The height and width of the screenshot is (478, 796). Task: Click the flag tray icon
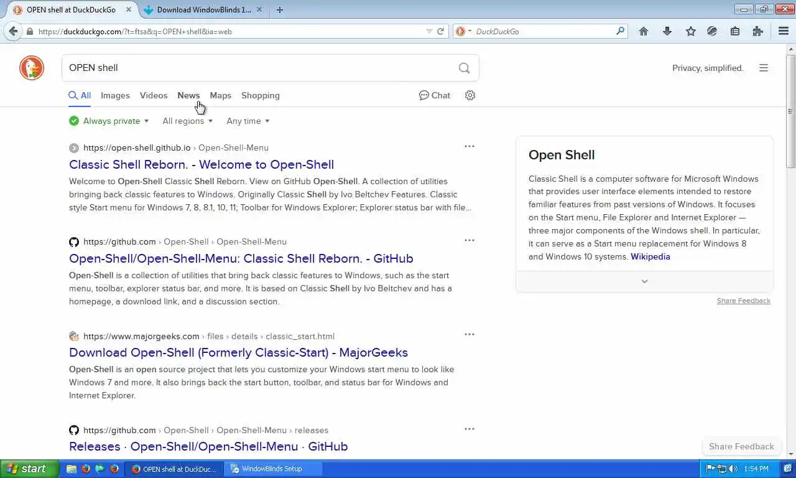click(711, 469)
